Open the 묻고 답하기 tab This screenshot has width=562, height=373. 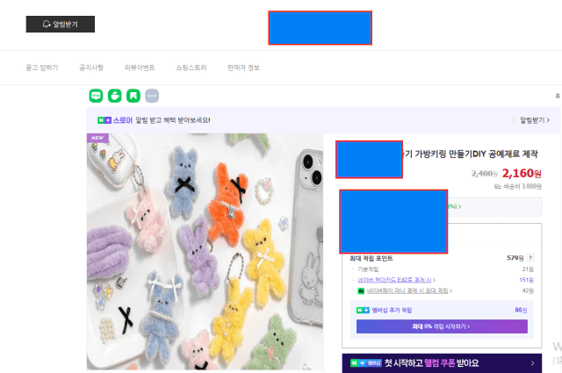pos(42,68)
